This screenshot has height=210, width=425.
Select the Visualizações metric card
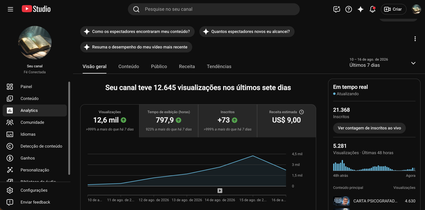(x=110, y=121)
